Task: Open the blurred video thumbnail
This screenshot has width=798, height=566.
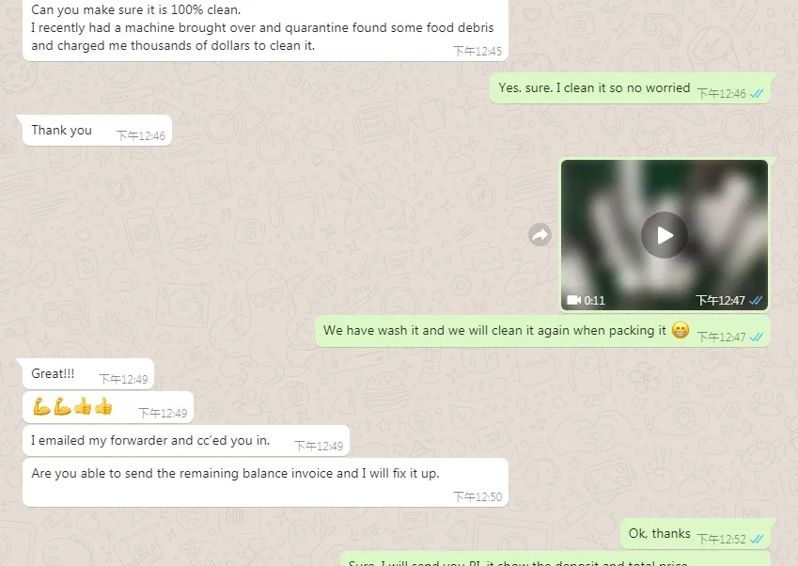Action: pos(665,235)
